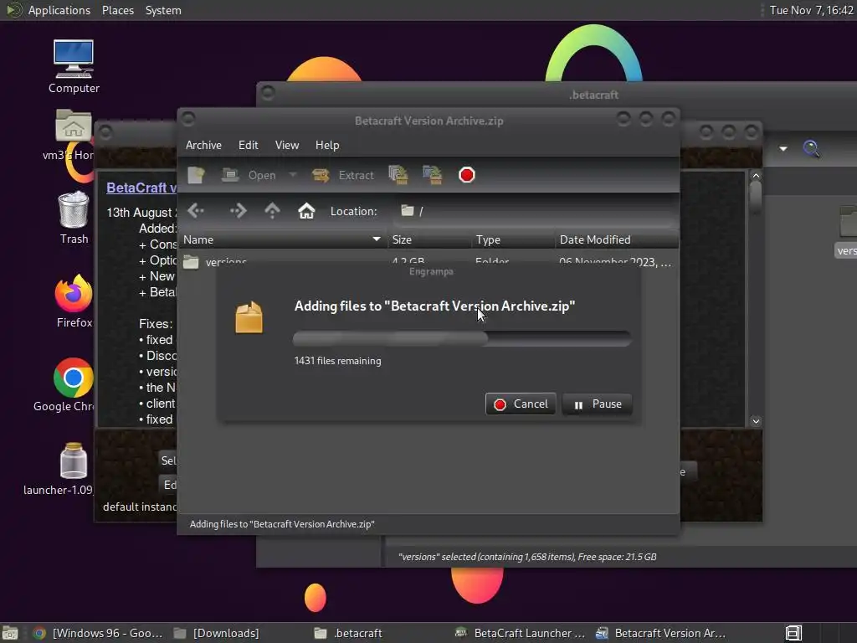Click the Extract toolbar button
This screenshot has width=857, height=643.
click(x=342, y=175)
